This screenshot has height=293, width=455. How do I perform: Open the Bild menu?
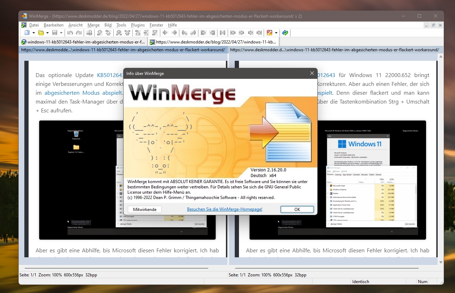point(108,25)
